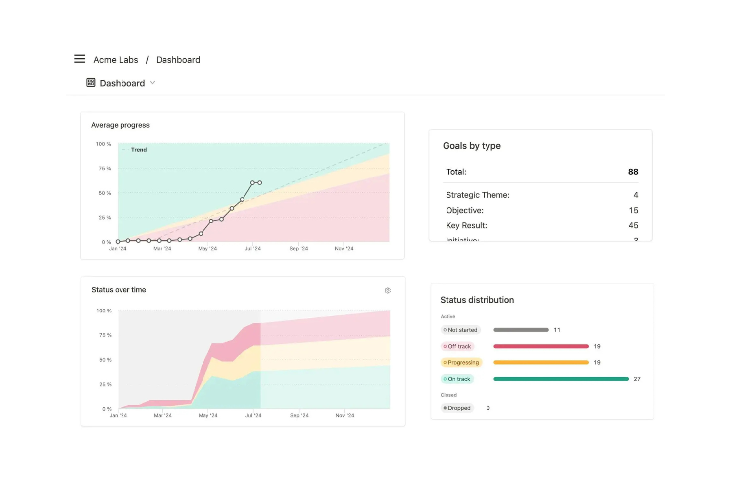This screenshot has width=731, height=488.
Task: Click the Off track red progress bar
Action: (540, 346)
